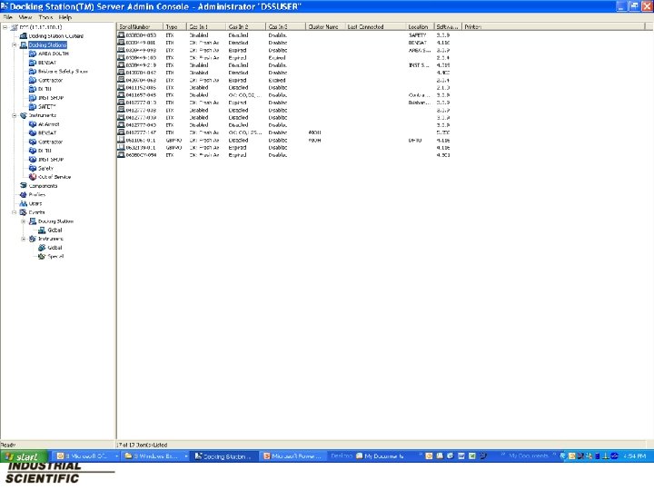Collapse Docking Station branch under Events
654x490 pixels.
24,221
